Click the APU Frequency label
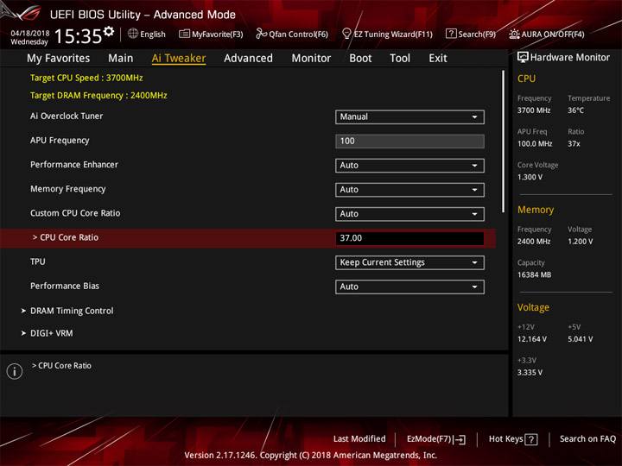The width and height of the screenshot is (622, 466). pos(60,141)
